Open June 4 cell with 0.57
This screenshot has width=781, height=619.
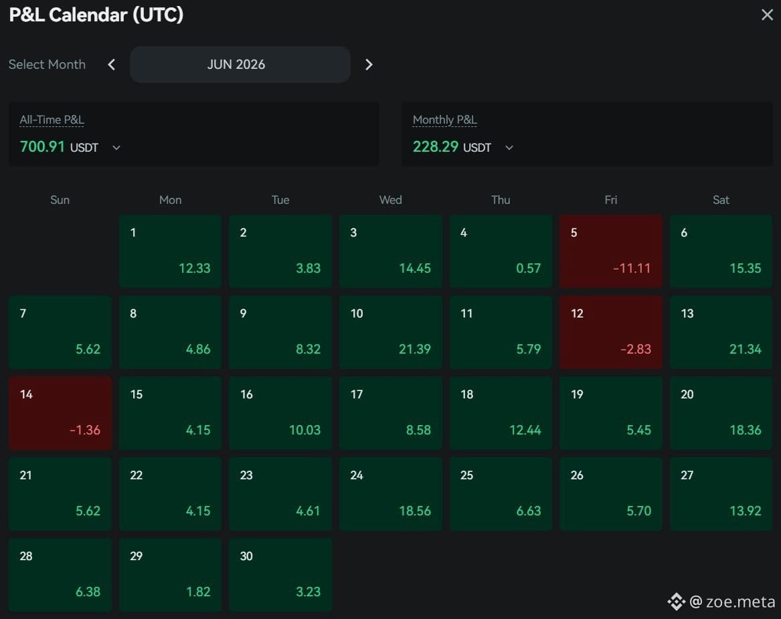[x=501, y=251]
